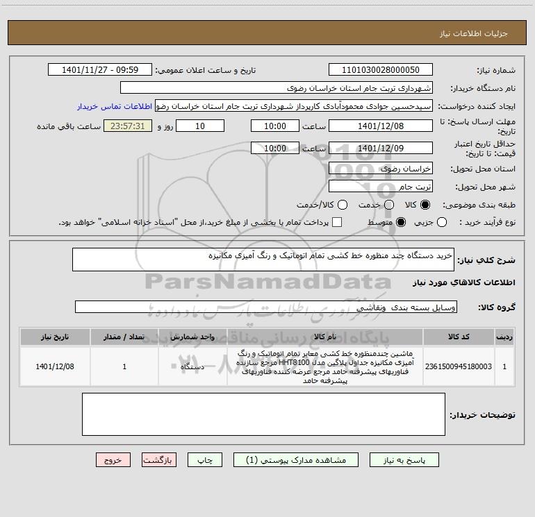Click the remaining days field showing 10
This screenshot has height=517, width=535.
tap(200, 126)
